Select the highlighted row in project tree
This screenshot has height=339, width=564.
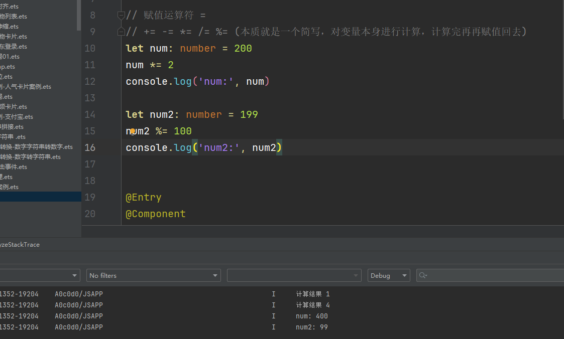41,197
